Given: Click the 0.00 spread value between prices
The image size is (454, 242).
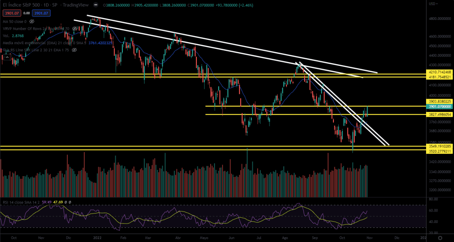Looking at the screenshot, I should (26, 13).
